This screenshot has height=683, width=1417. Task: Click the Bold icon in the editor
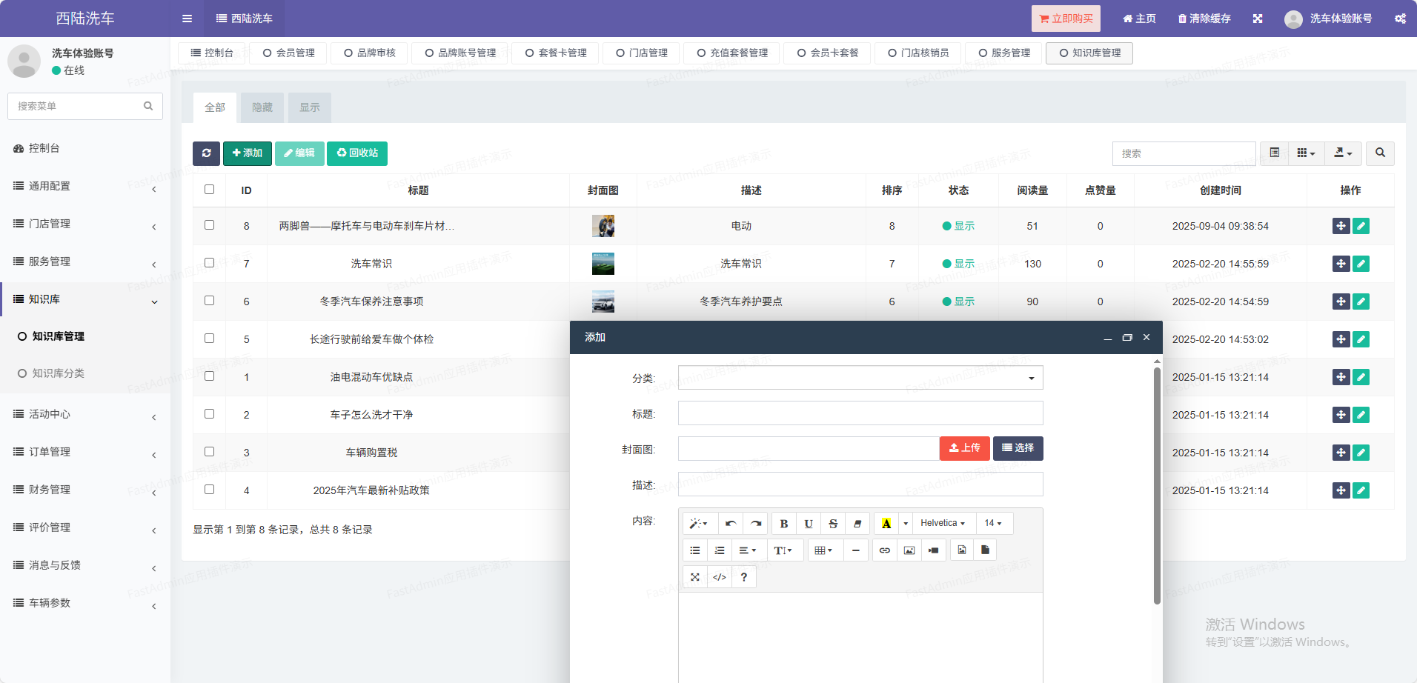[783, 524]
